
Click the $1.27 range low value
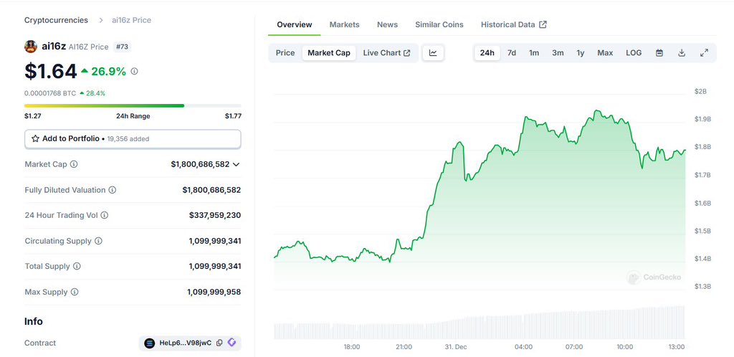(32, 116)
